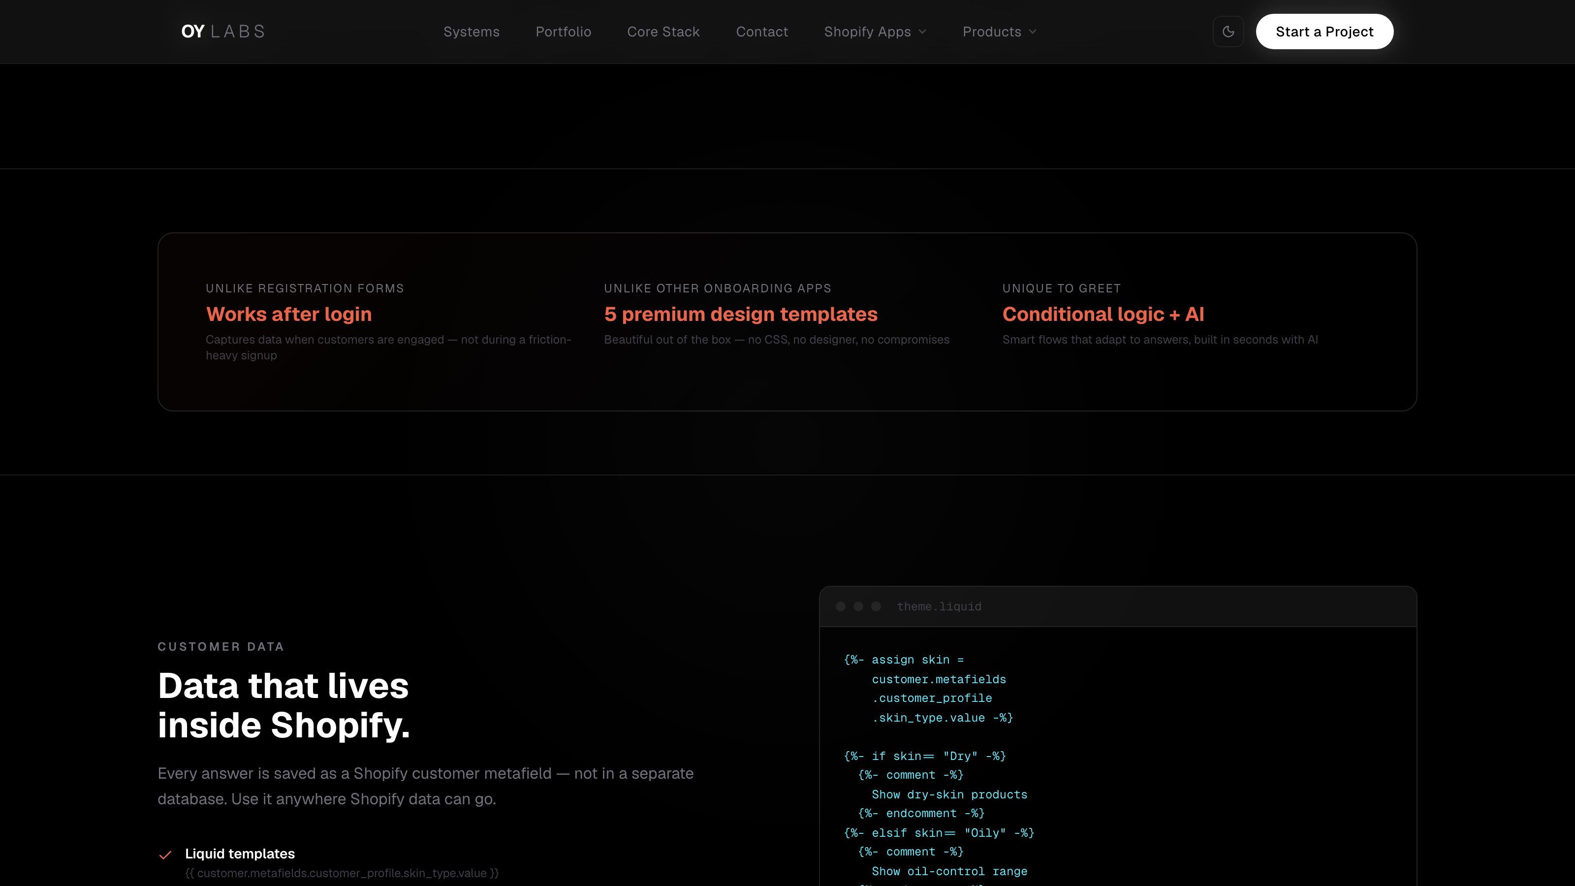
Task: Click the third window dot before theme.liquid
Action: pos(876,606)
